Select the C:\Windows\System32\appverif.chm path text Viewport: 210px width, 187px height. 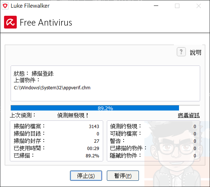tap(52, 88)
